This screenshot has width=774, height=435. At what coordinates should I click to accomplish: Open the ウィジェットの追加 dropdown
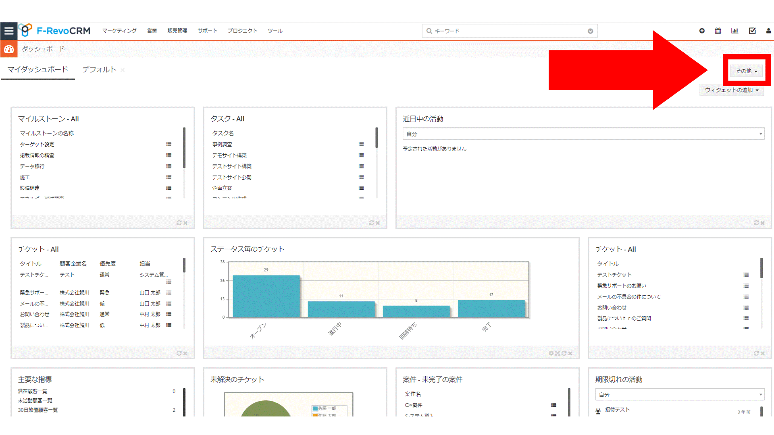tap(732, 90)
